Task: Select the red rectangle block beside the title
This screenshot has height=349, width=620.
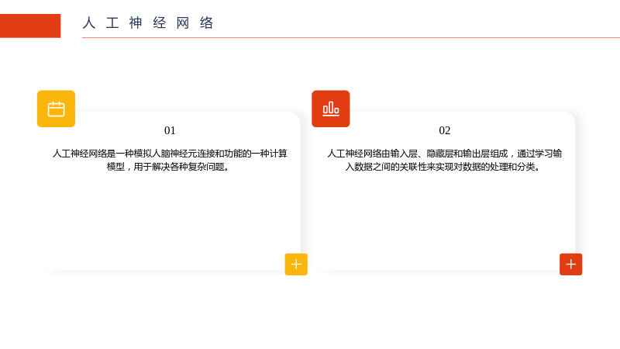Action: click(x=30, y=26)
